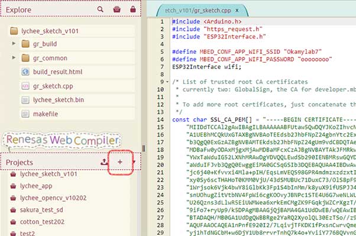Screen dimensions: 356x236
Task: Click line number 14 in the gutter
Action: (160, 119)
